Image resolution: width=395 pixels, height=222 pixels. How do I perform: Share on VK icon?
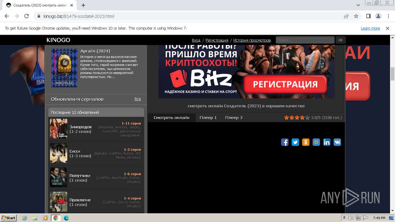337,142
